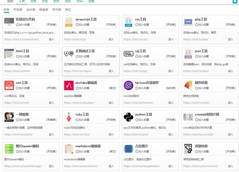Click the blue 占位图片 icon
The height and width of the screenshot is (172, 239).
click(x=128, y=149)
